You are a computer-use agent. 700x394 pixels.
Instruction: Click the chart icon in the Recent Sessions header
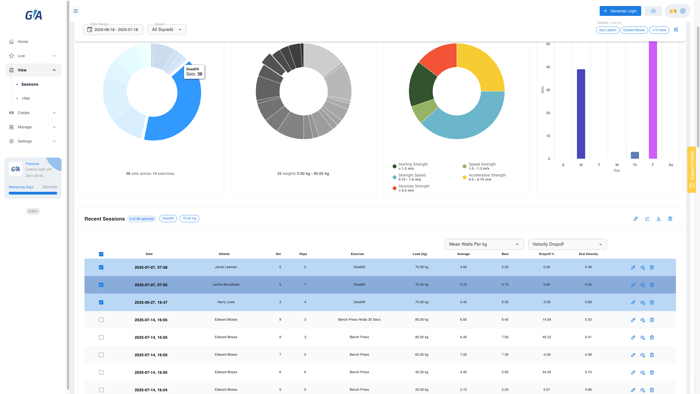pos(647,219)
